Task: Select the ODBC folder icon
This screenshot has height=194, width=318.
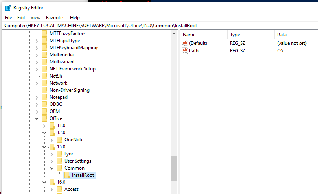Action: [45, 104]
